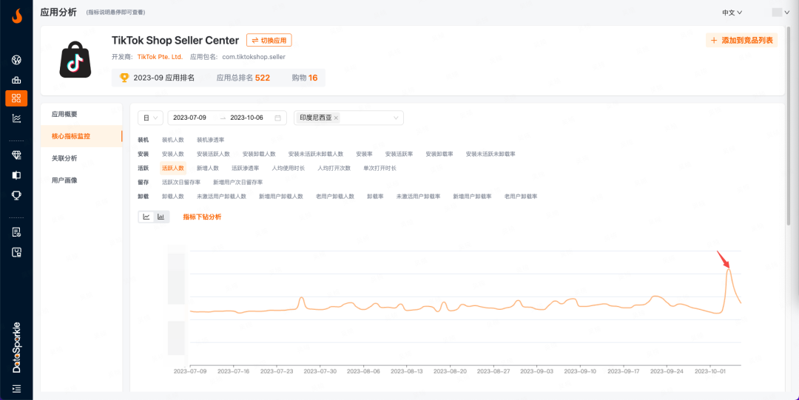The width and height of the screenshot is (799, 400).
Task: Click the globe icon in the left sidebar
Action: click(16, 60)
